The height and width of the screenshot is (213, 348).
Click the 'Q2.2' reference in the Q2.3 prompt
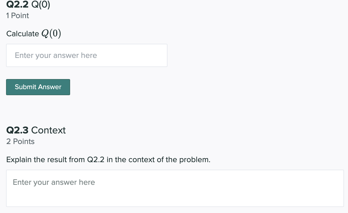point(96,160)
